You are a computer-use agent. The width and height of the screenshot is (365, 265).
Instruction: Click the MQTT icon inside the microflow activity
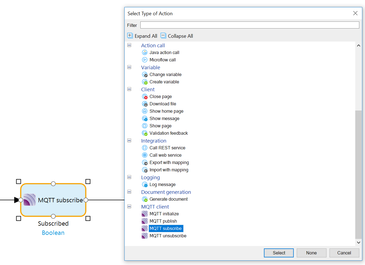(30, 200)
